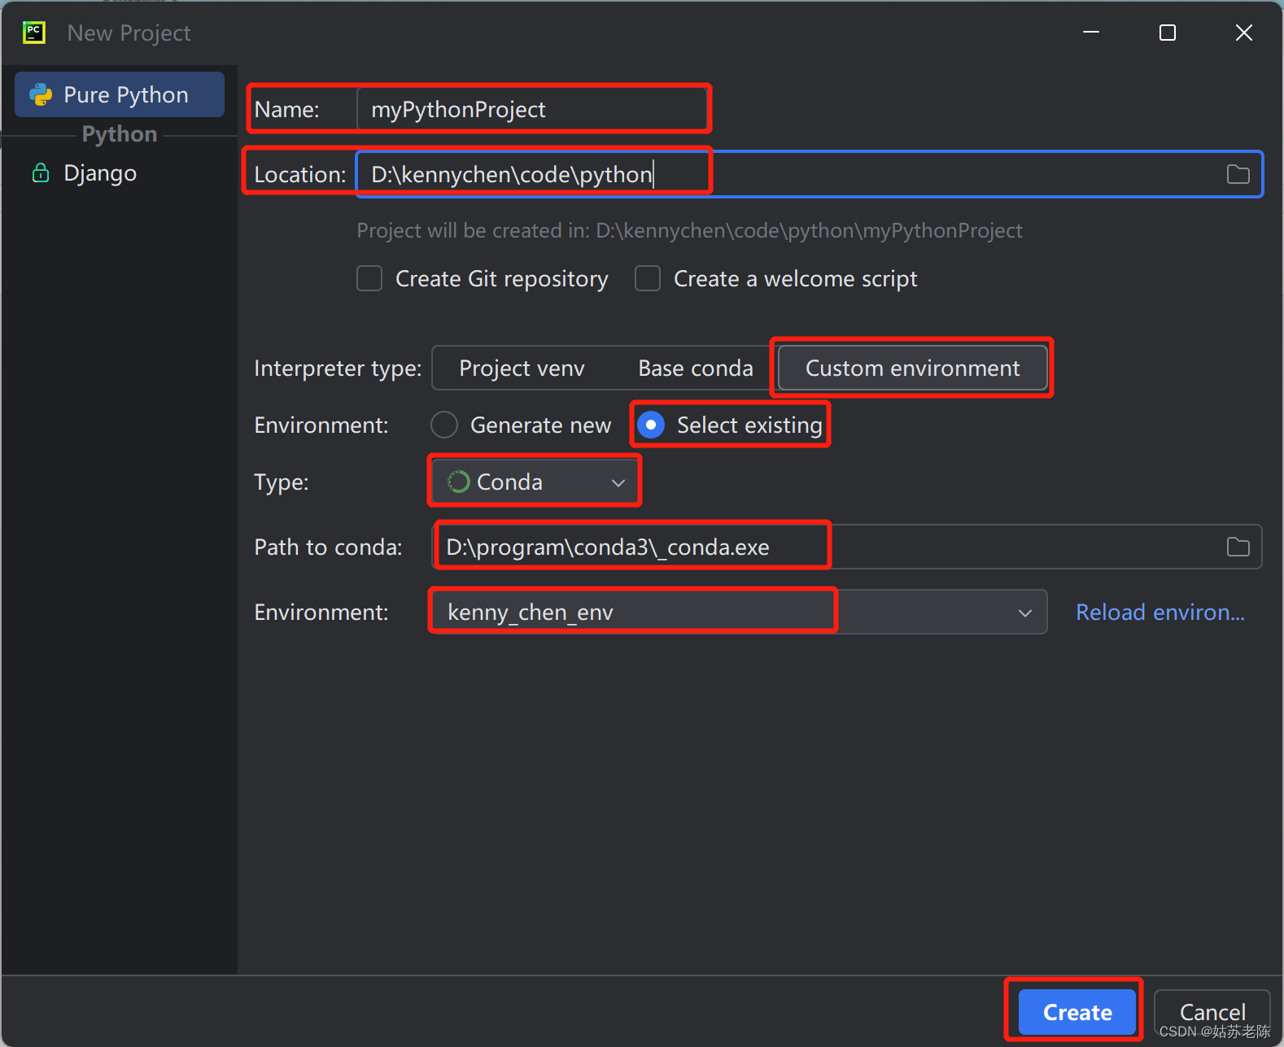This screenshot has width=1284, height=1047.
Task: Focus the Location path field
Action: tap(810, 174)
